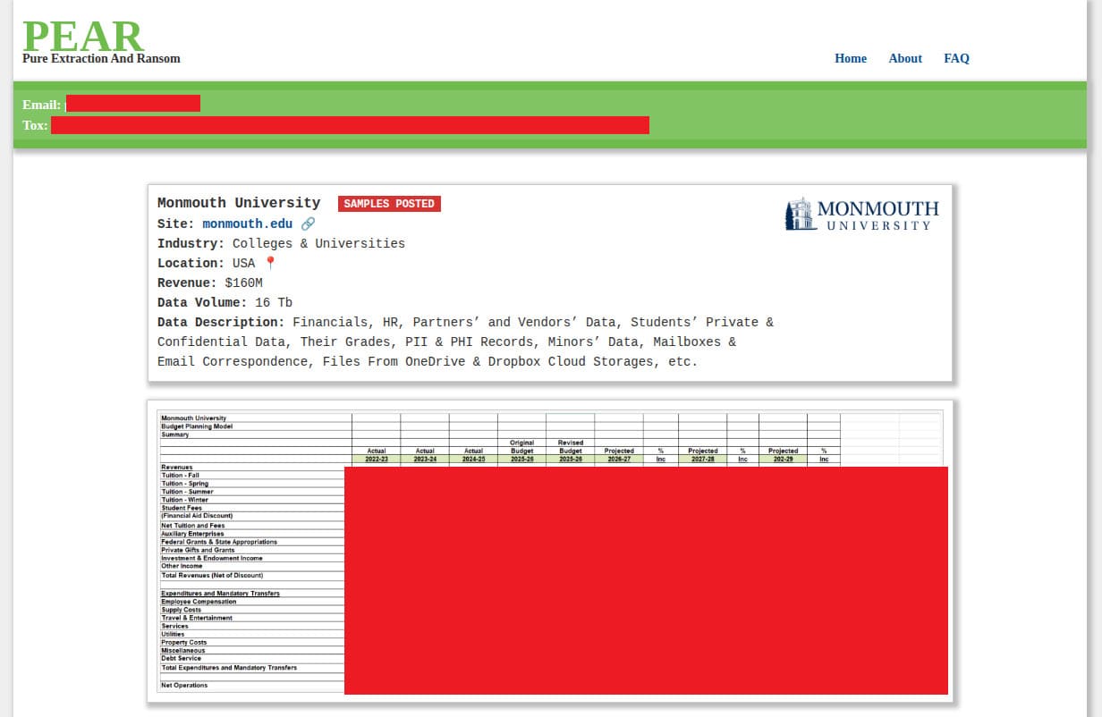Select the 'Colleges & Universities' industry text
This screenshot has width=1102, height=717.
tap(318, 243)
